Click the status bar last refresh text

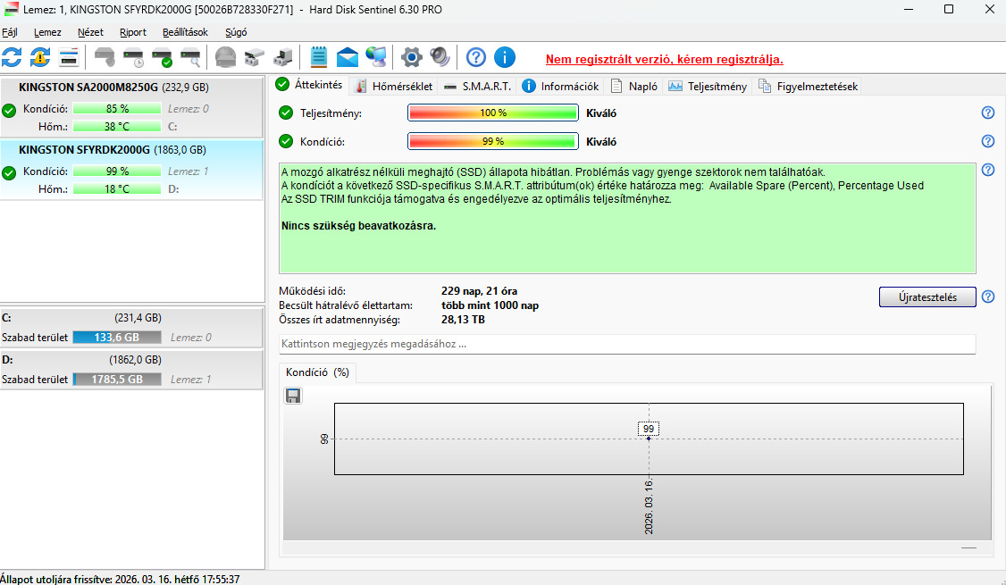tap(120, 579)
